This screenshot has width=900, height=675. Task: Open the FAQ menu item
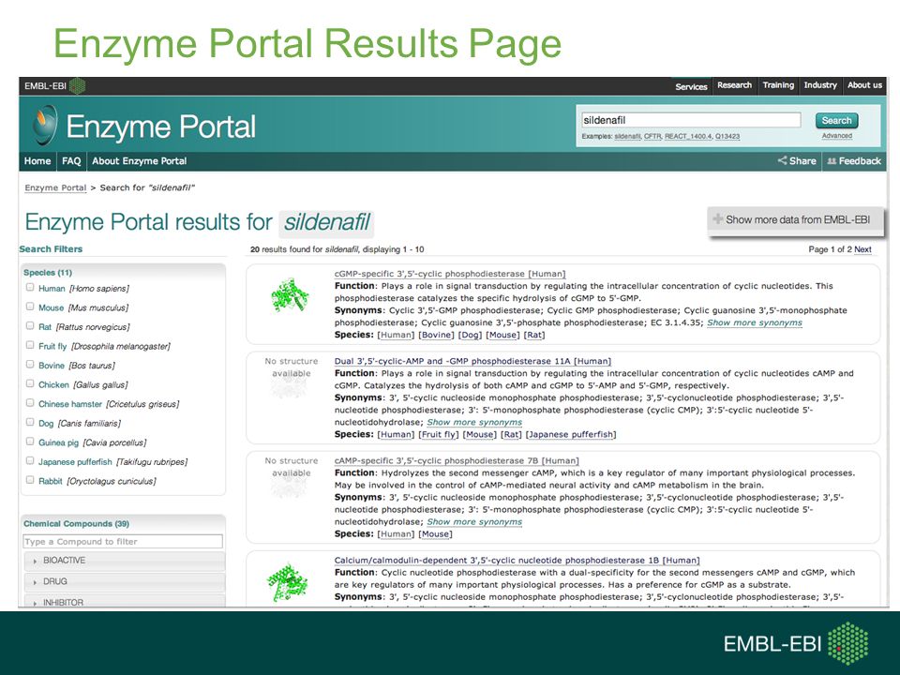[71, 161]
